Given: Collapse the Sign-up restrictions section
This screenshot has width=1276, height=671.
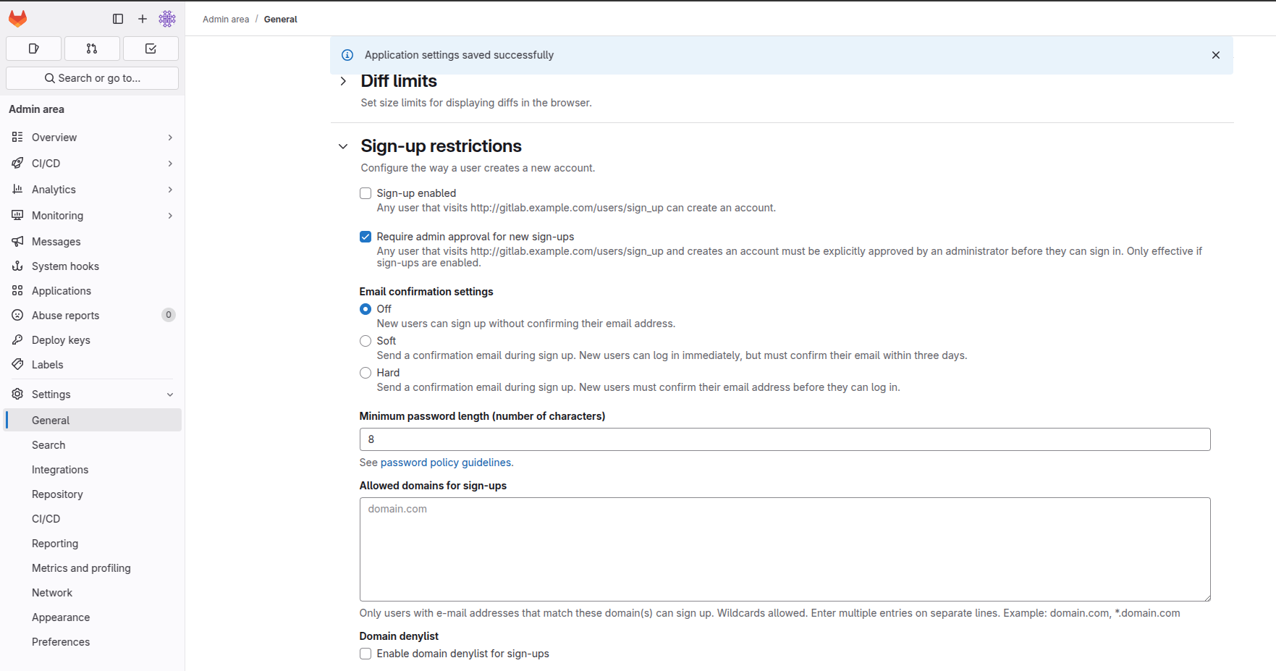Looking at the screenshot, I should 343,146.
